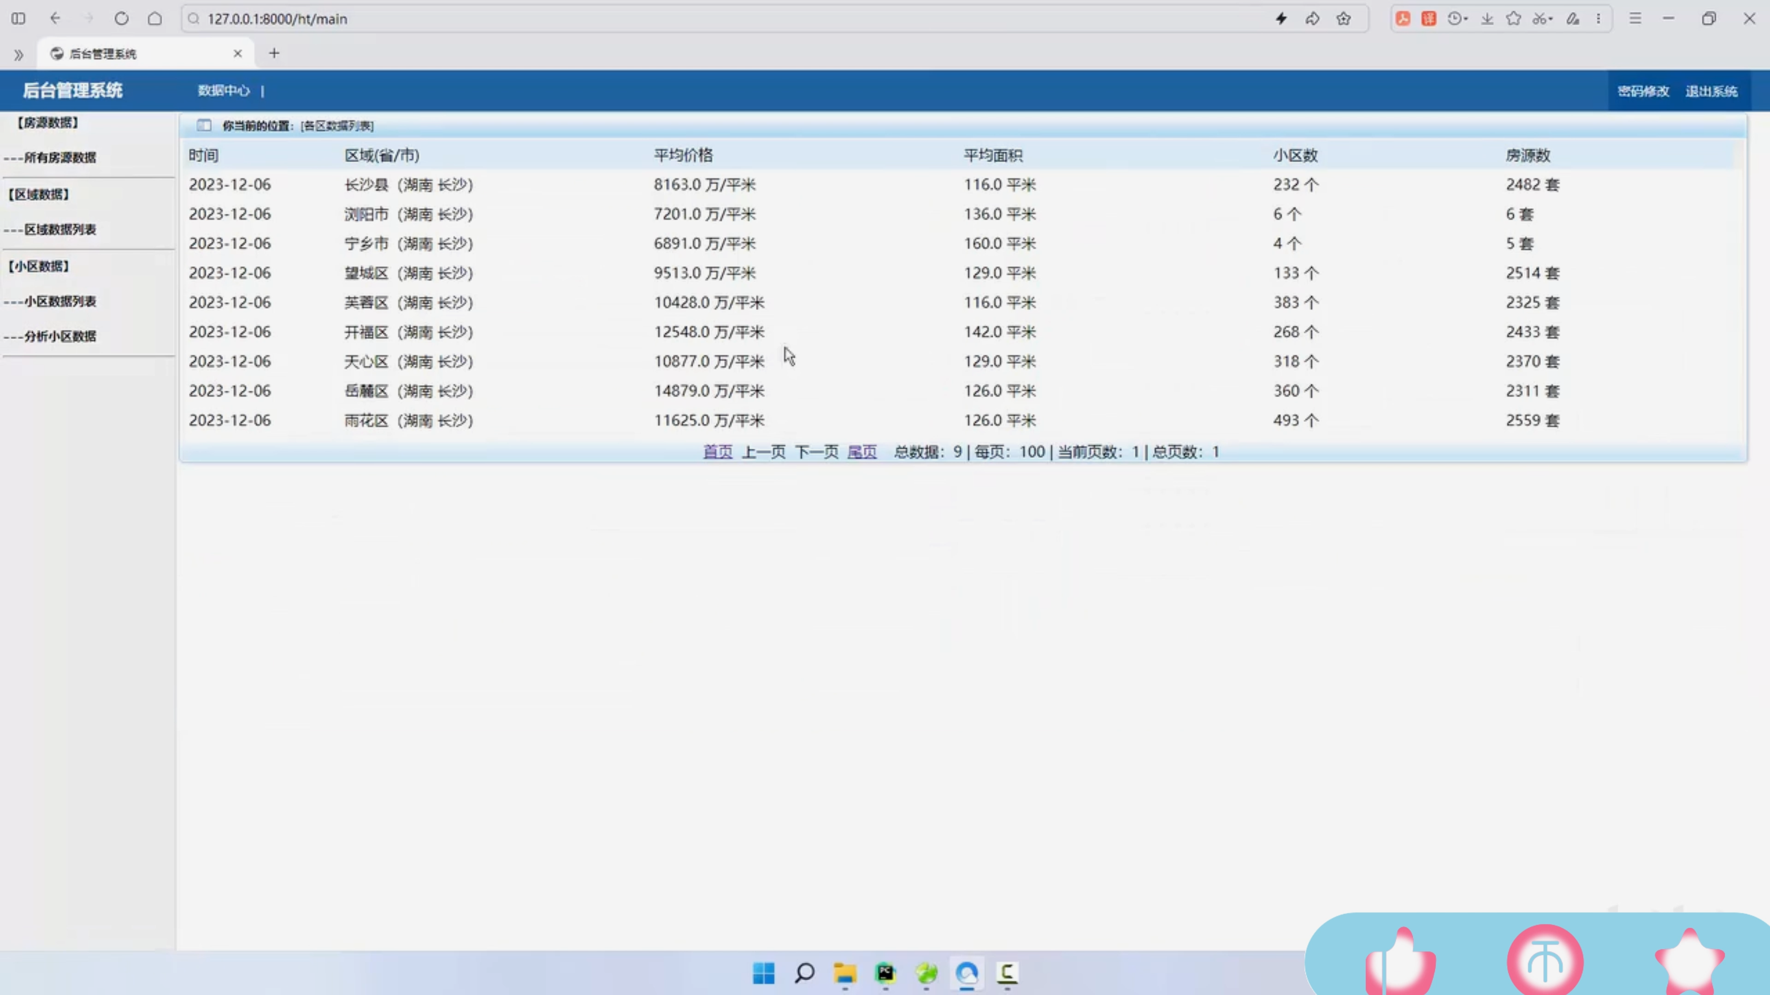1770x995 pixels.
Task: Go to 尾页 in pagination
Action: pos(861,452)
